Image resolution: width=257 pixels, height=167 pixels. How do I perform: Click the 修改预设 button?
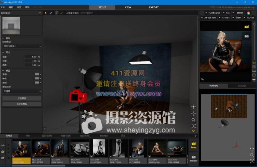coord(22,99)
